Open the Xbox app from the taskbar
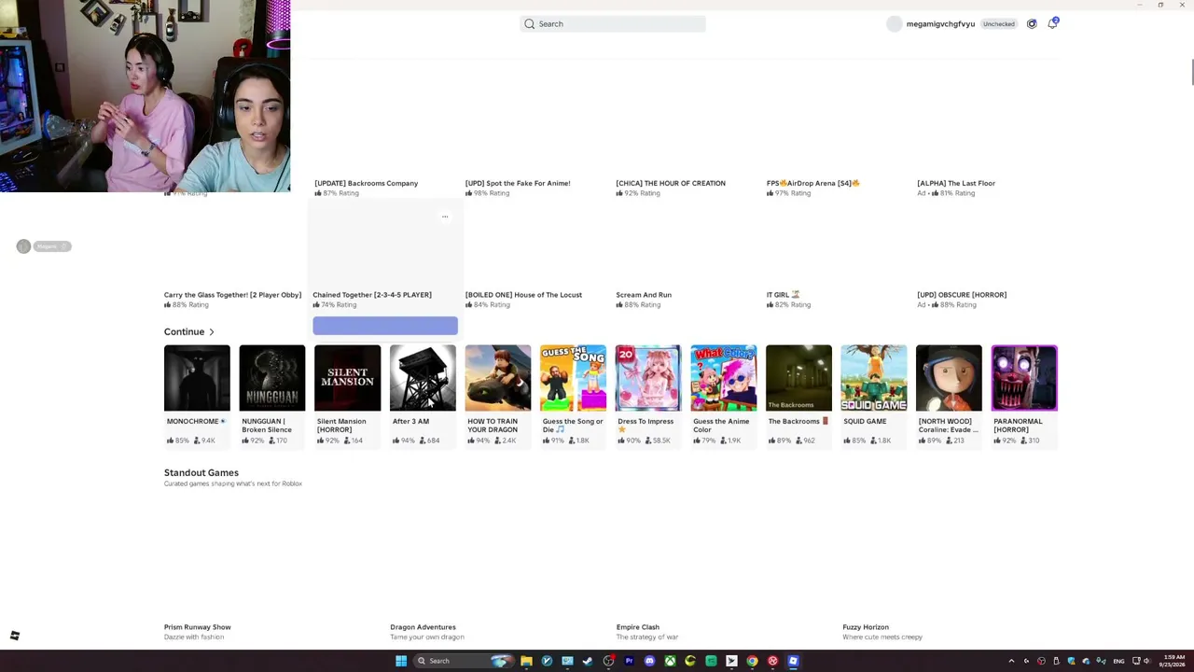Viewport: 1194px width, 672px height. pyautogui.click(x=670, y=661)
